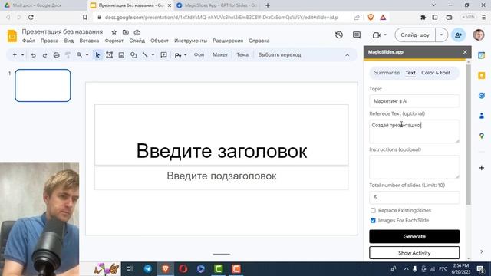491x276 pixels.
Task: Open the Файл menu
Action: point(28,41)
